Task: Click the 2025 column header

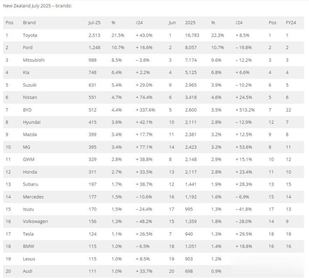Action: click(x=190, y=23)
